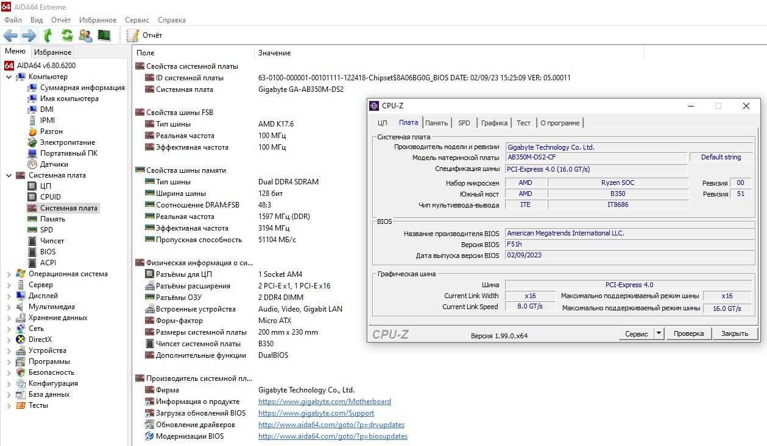Screen dimensions: 767x446
Task: Switch to the Меню sidebar tab
Action: [15, 52]
